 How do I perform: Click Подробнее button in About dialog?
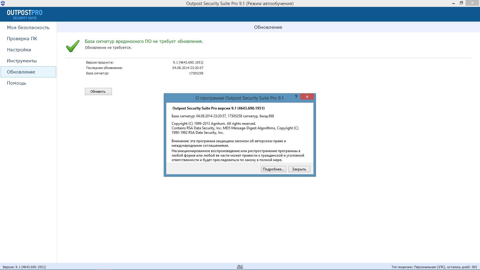pyautogui.click(x=273, y=169)
